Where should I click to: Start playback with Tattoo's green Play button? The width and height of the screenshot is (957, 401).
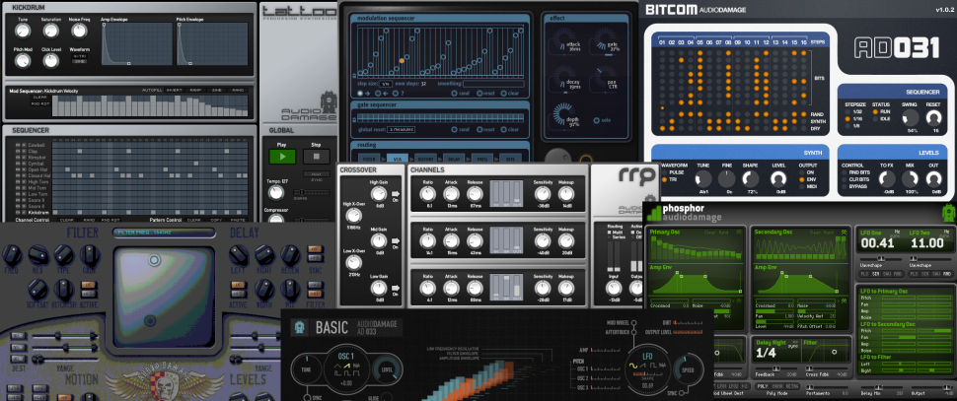[282, 157]
